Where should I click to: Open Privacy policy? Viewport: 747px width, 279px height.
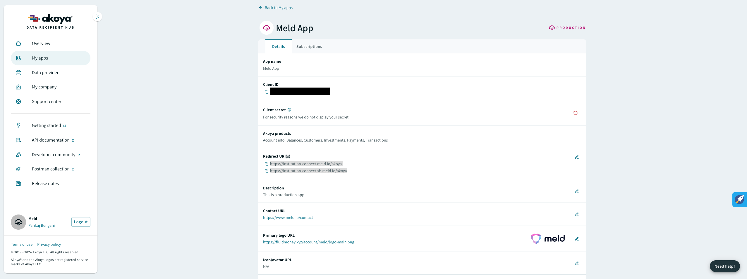(x=49, y=245)
